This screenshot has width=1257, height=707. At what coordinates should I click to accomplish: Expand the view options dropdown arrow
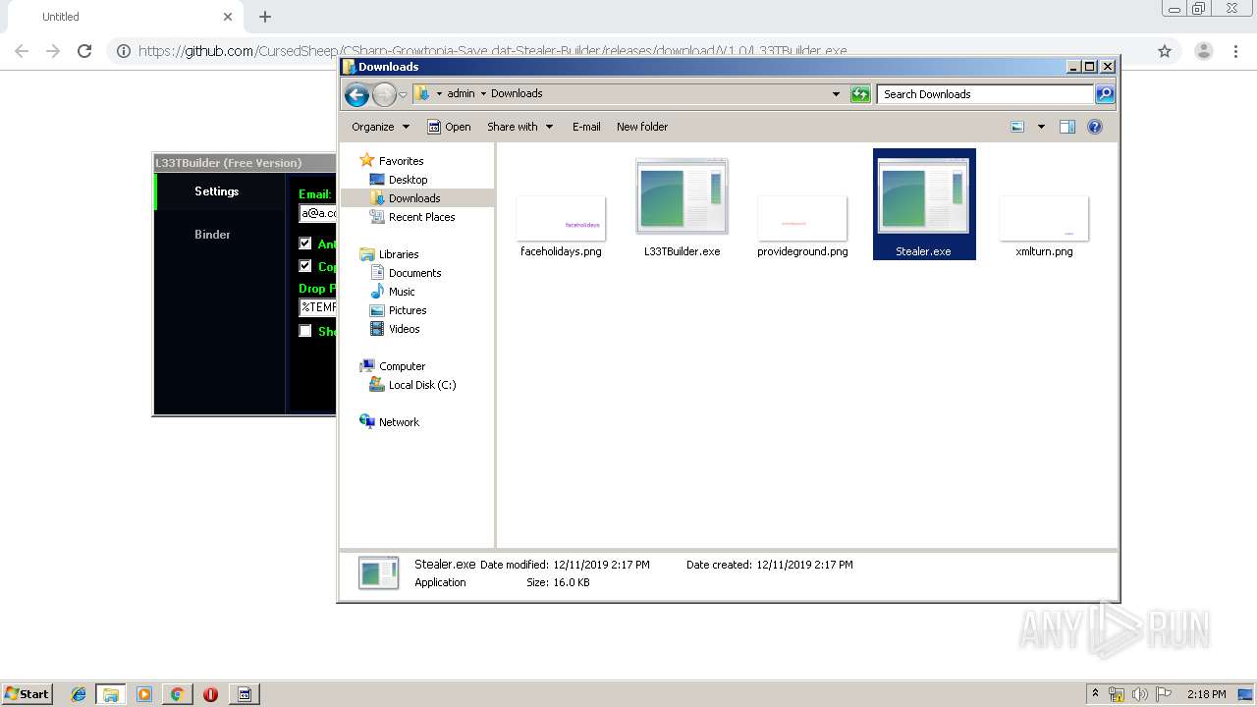(1041, 127)
